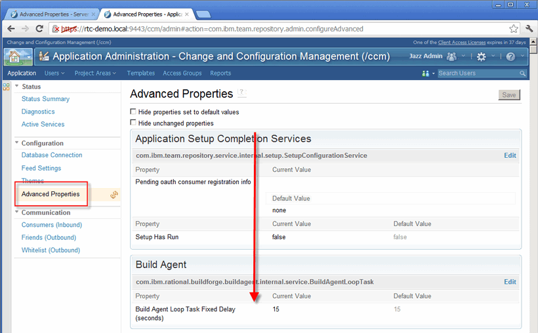Click the Save button

[x=509, y=95]
